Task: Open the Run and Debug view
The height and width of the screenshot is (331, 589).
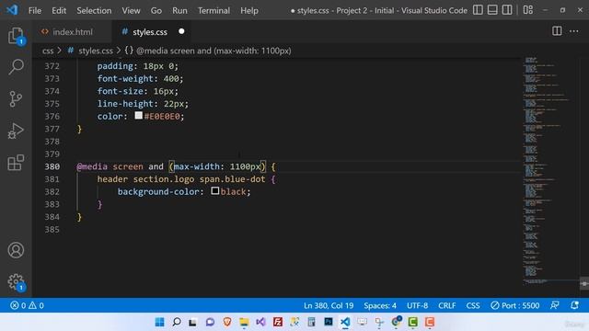Action: click(16, 131)
